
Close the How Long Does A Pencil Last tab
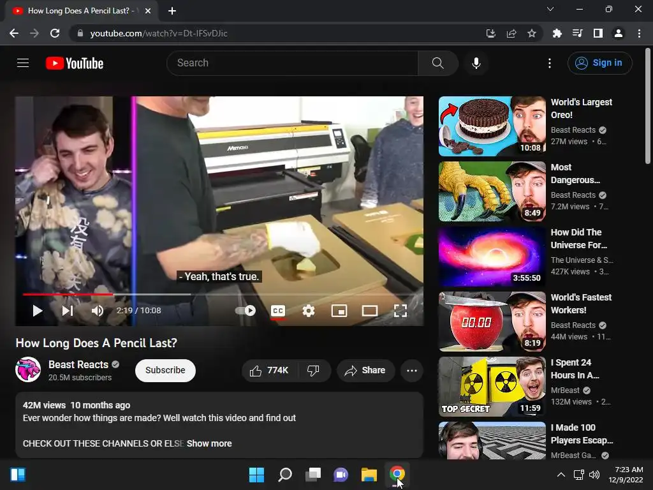pos(148,11)
